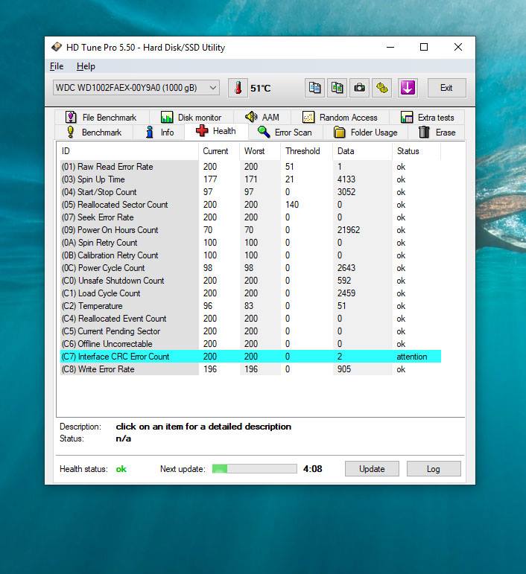Select the Current Pending Sector row

click(250, 331)
